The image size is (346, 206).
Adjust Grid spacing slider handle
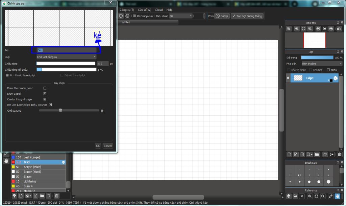(x=60, y=110)
